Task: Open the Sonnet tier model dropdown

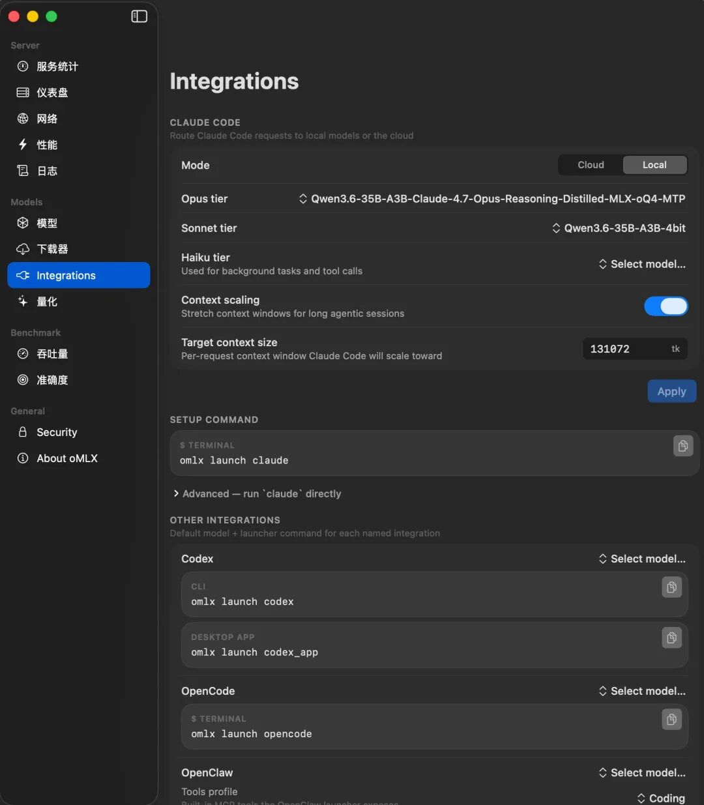Action: coord(619,228)
